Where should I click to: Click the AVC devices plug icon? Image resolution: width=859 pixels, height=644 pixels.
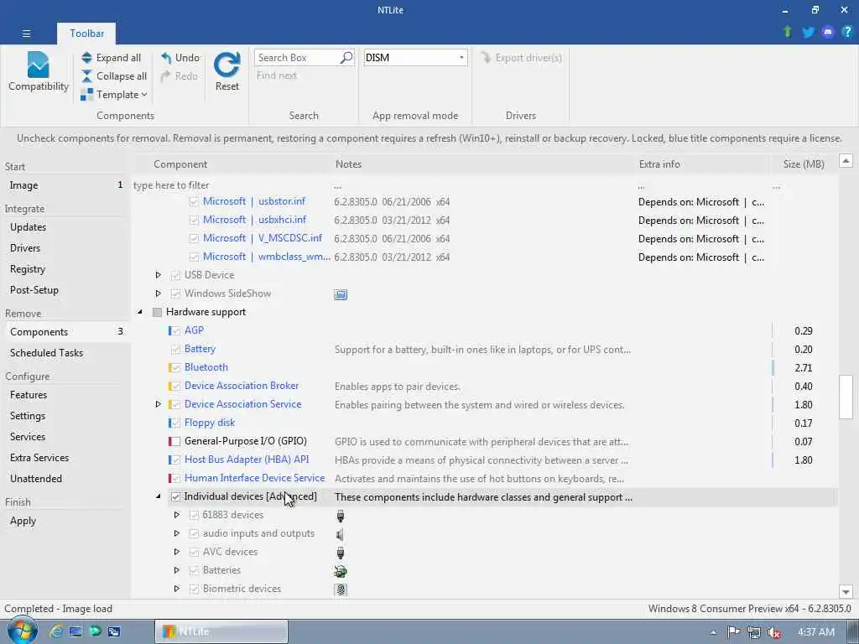click(x=341, y=553)
